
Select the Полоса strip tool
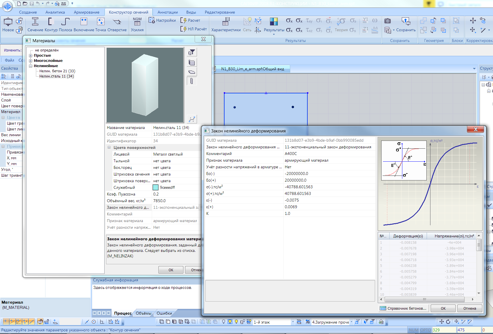tap(65, 22)
